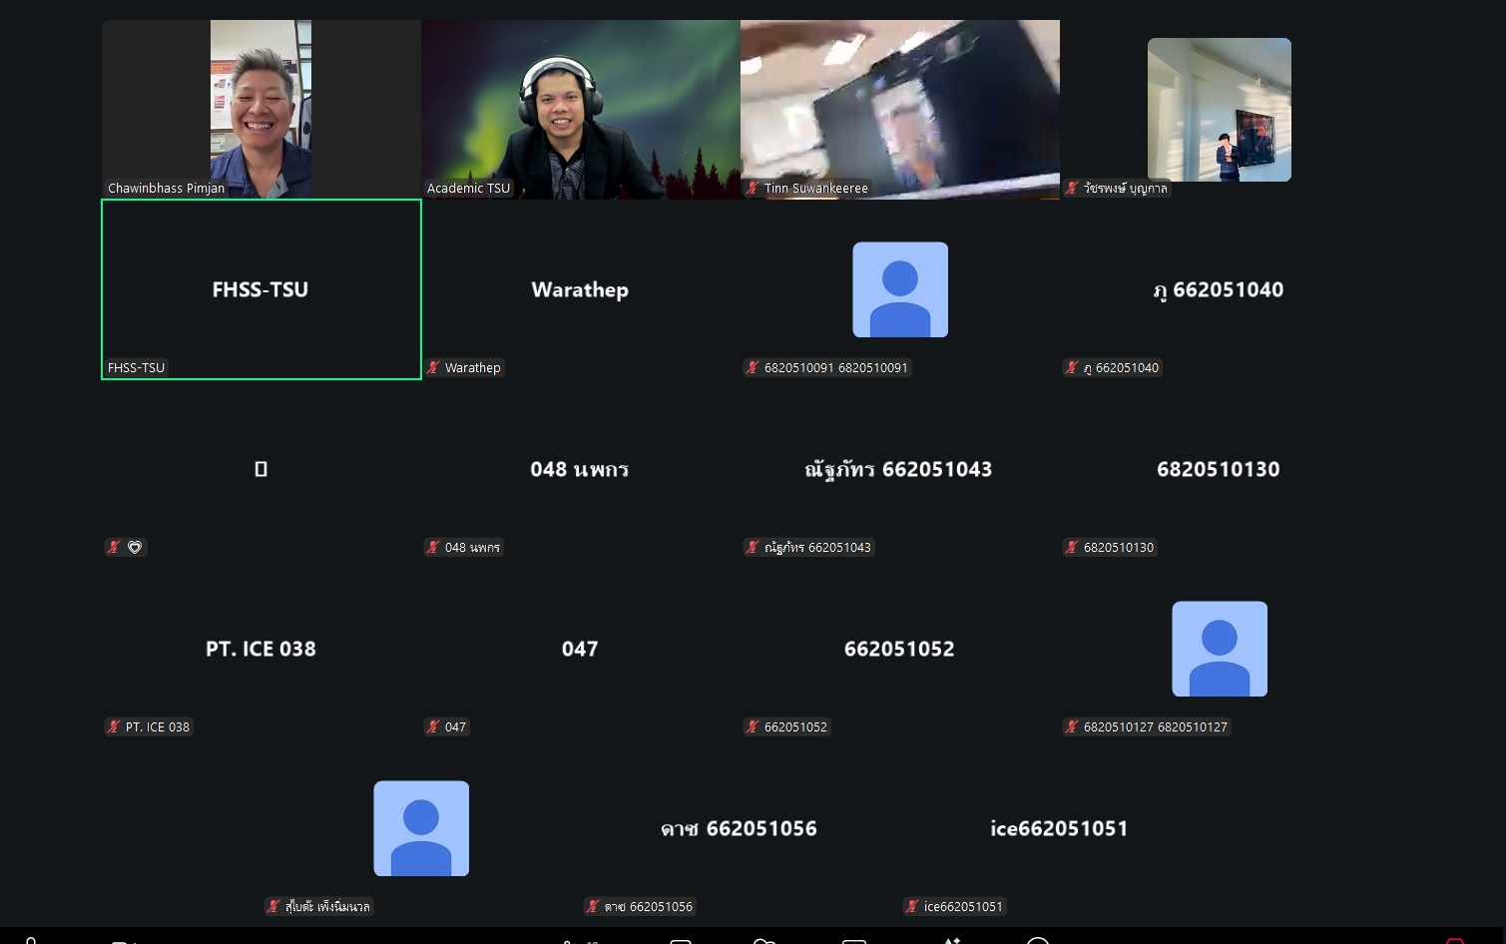The width and height of the screenshot is (1506, 944).
Task: Click muted mic icon beside Tinn Suwankeeree
Action: 753,188
